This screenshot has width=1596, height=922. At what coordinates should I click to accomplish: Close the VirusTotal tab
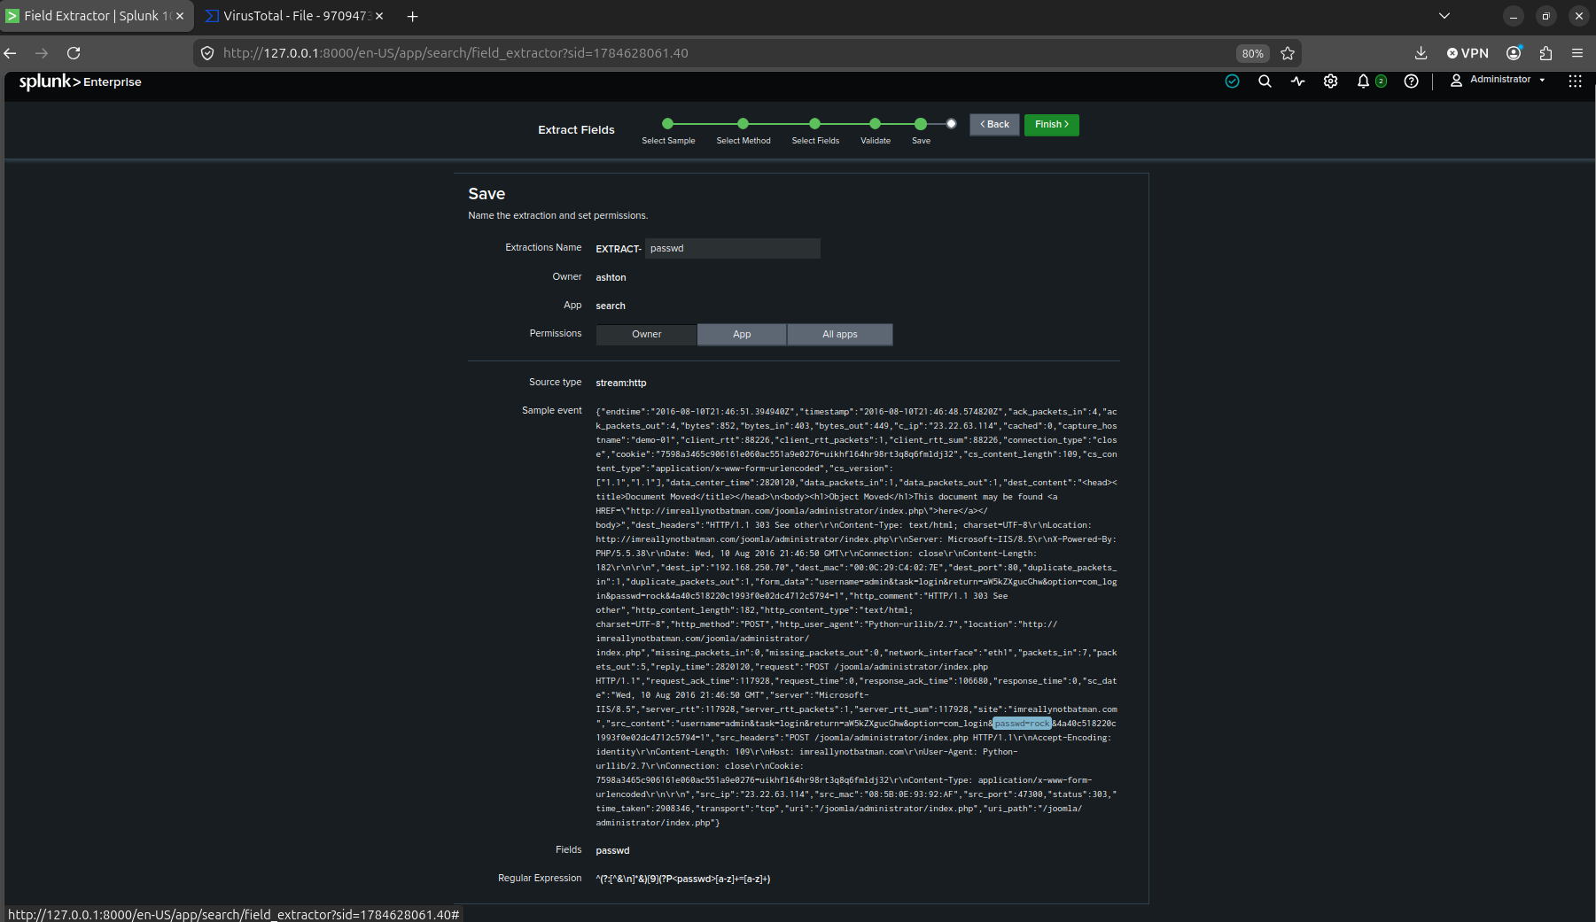pos(379,16)
